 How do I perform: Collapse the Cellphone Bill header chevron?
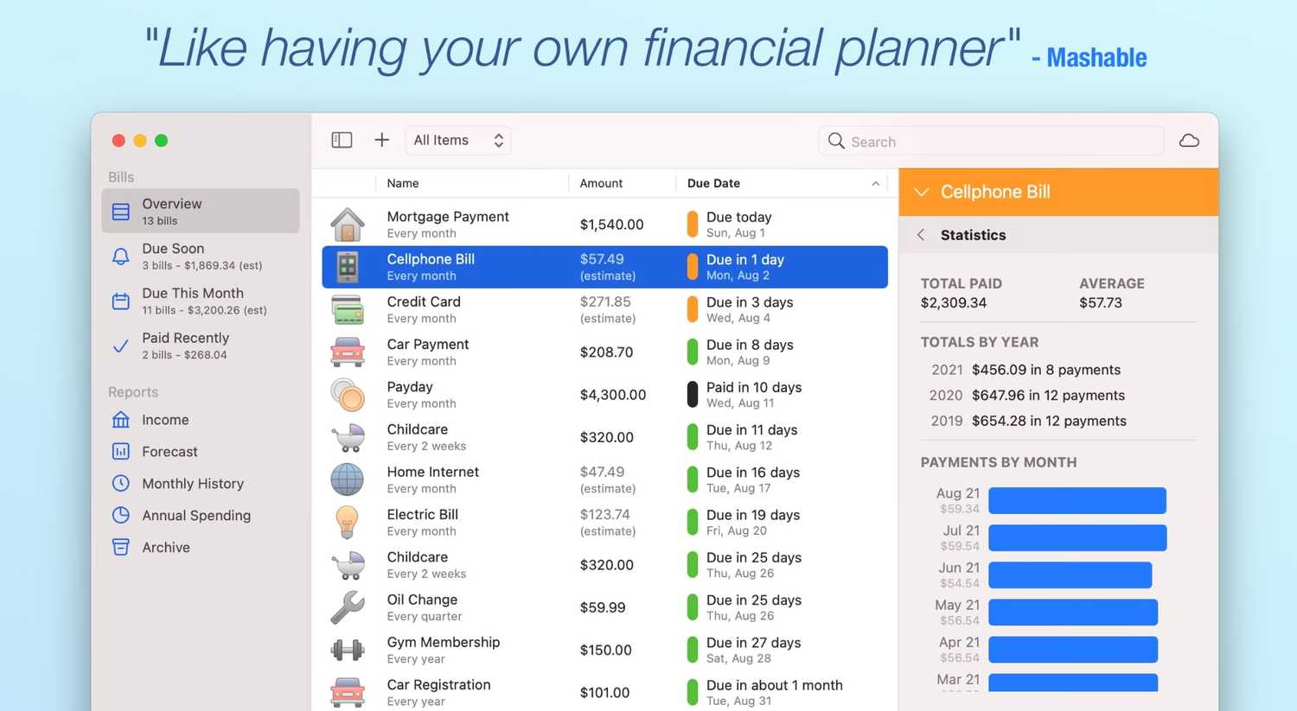tap(922, 192)
